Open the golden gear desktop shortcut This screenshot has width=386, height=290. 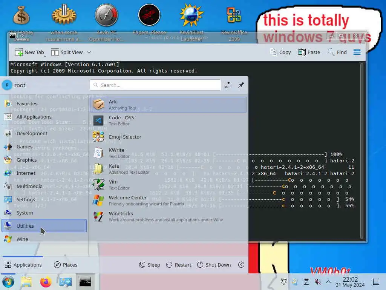click(64, 22)
